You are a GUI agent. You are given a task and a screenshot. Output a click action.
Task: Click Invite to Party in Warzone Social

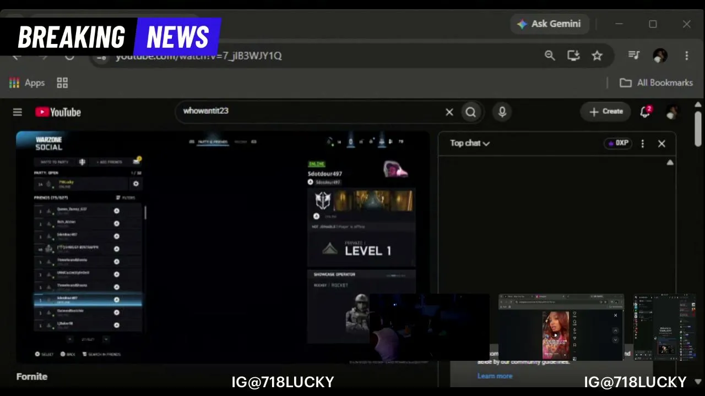[x=55, y=162]
